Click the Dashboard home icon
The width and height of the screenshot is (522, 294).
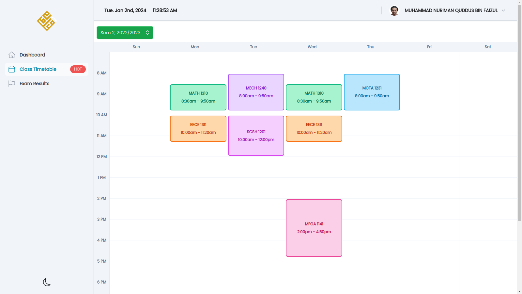pos(12,55)
